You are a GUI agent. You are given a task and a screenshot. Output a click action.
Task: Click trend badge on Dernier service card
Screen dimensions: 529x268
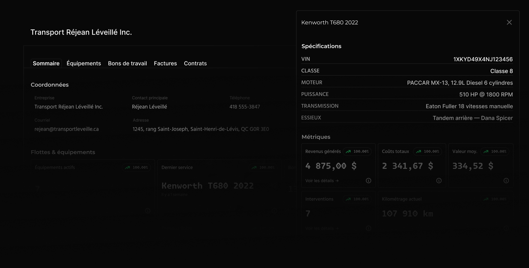(x=263, y=167)
